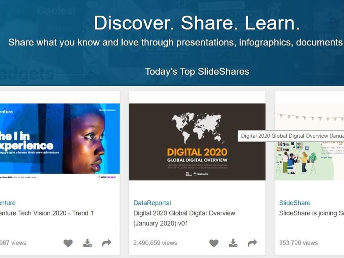Download the Accenture Tech Vision 2020 slideshow
This screenshot has width=344, height=258.
87,243
